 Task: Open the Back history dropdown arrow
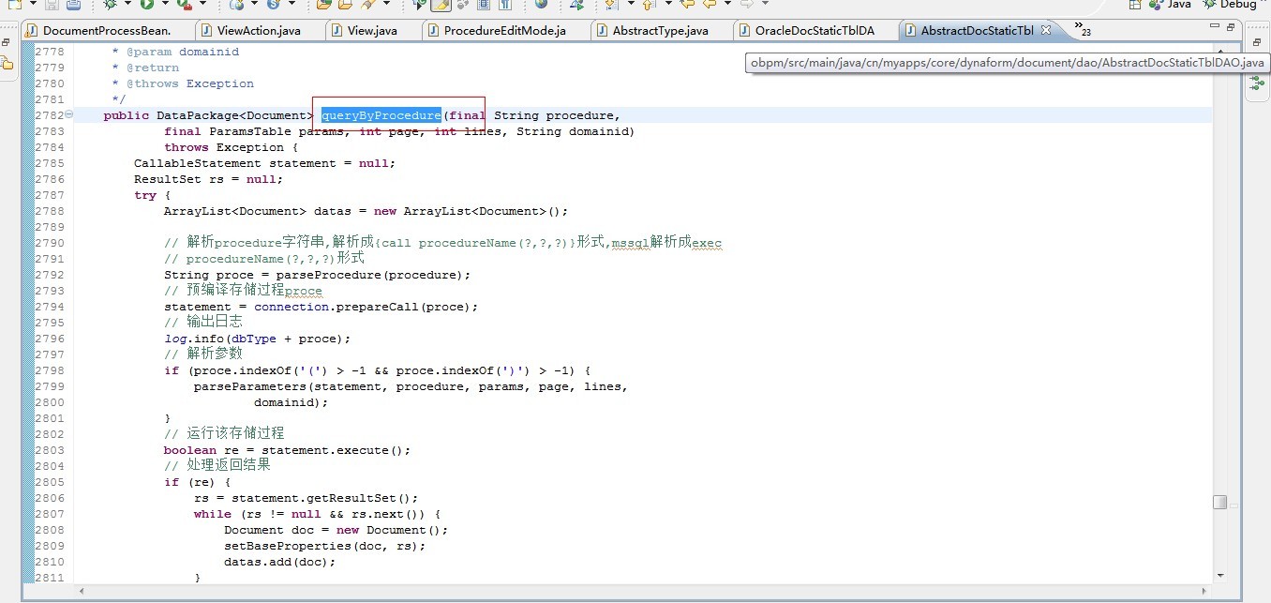[x=728, y=4]
